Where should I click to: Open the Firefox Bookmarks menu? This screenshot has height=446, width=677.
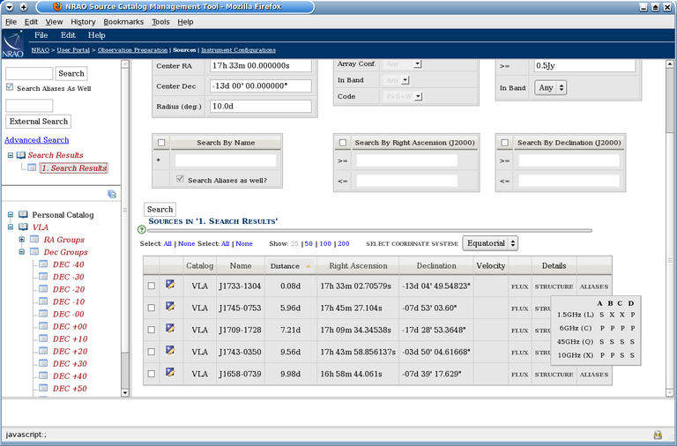123,21
